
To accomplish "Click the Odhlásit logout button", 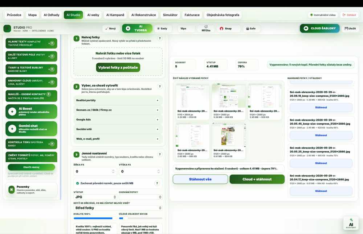I will pos(349,15).
